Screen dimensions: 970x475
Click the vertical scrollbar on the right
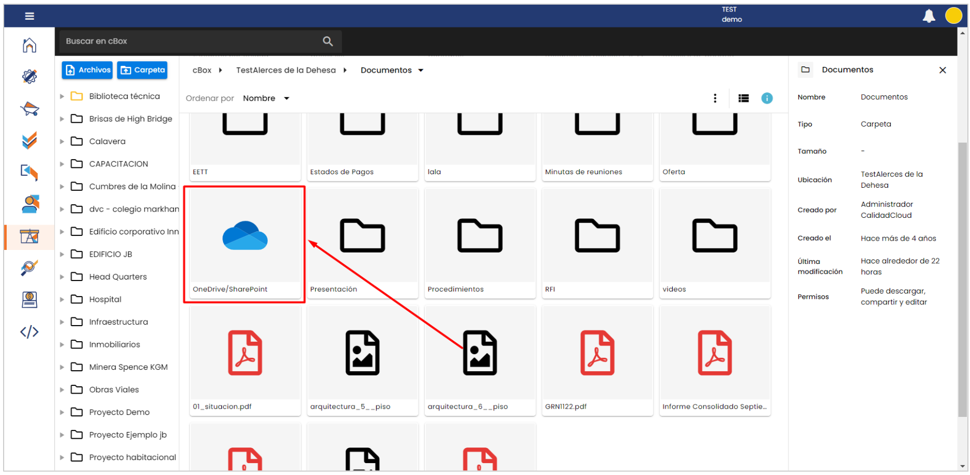963,279
